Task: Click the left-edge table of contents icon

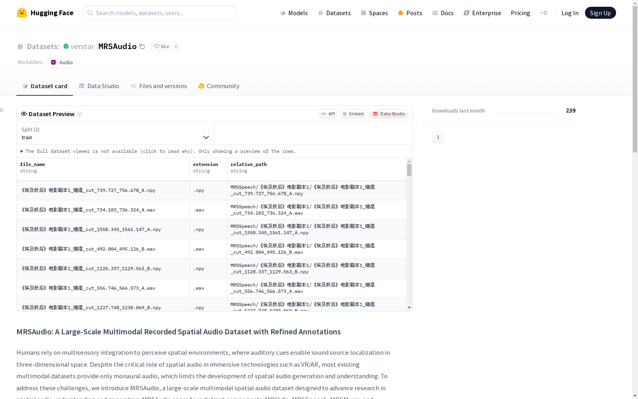Action: pyautogui.click(x=2, y=110)
